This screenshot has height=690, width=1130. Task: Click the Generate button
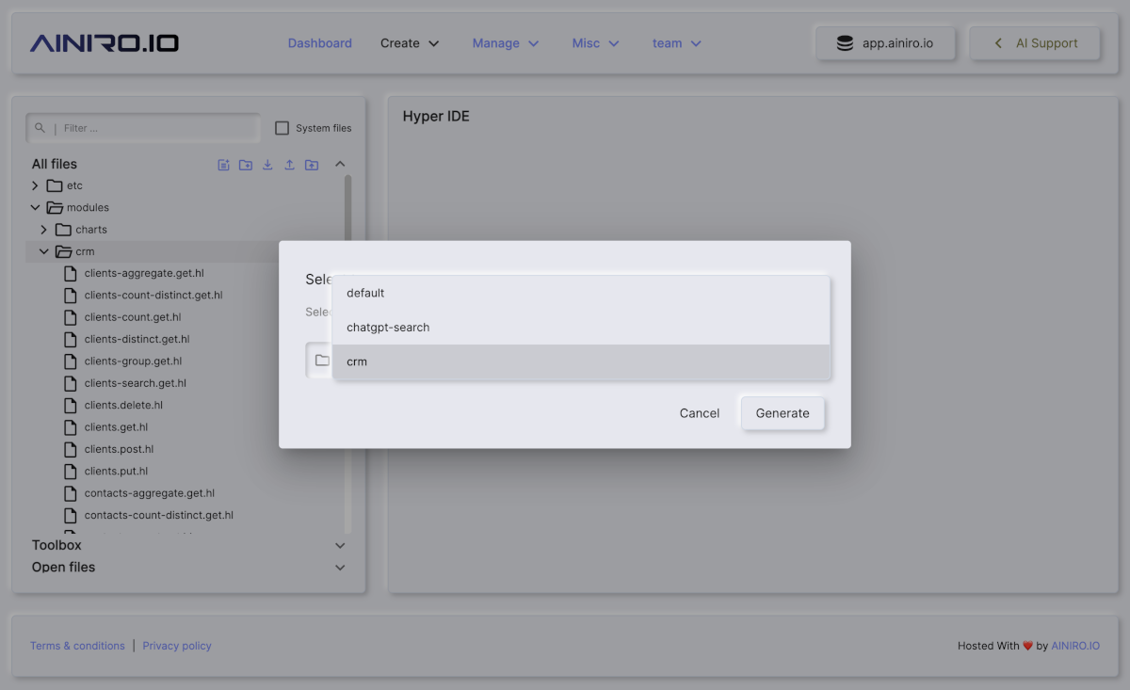point(783,413)
